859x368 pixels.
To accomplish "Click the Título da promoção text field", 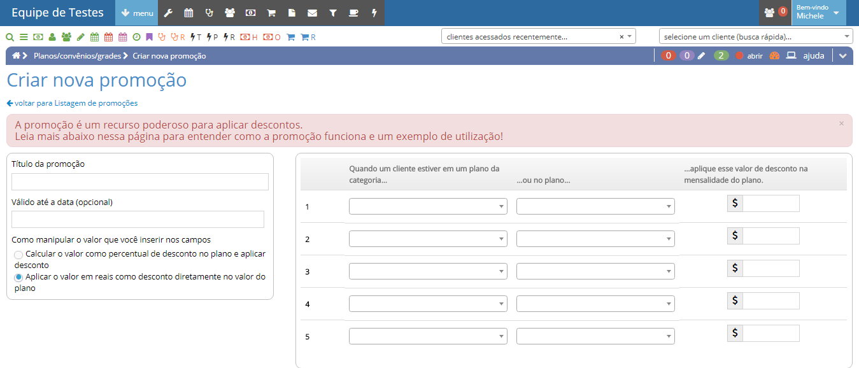I will coord(140,182).
